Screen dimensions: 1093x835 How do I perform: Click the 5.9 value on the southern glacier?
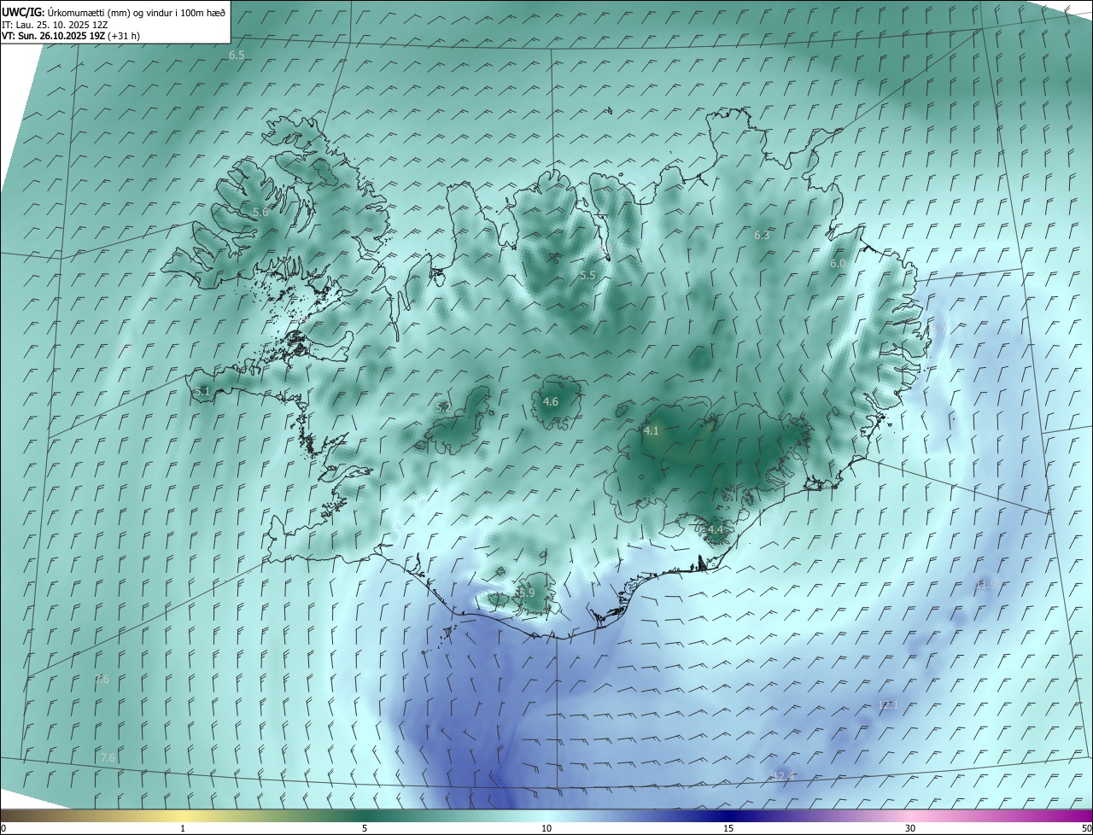(527, 593)
